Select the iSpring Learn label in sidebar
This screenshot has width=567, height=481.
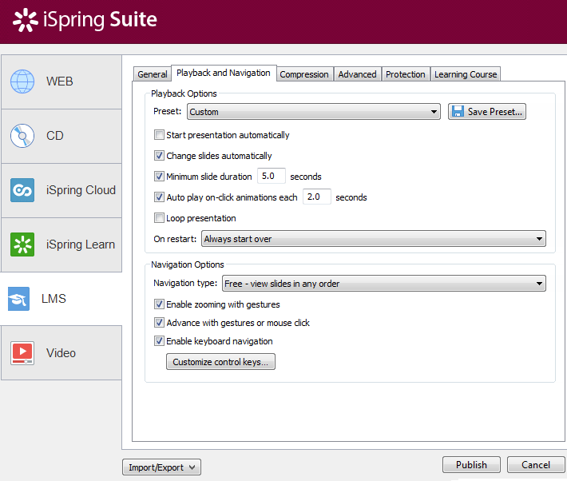[81, 244]
